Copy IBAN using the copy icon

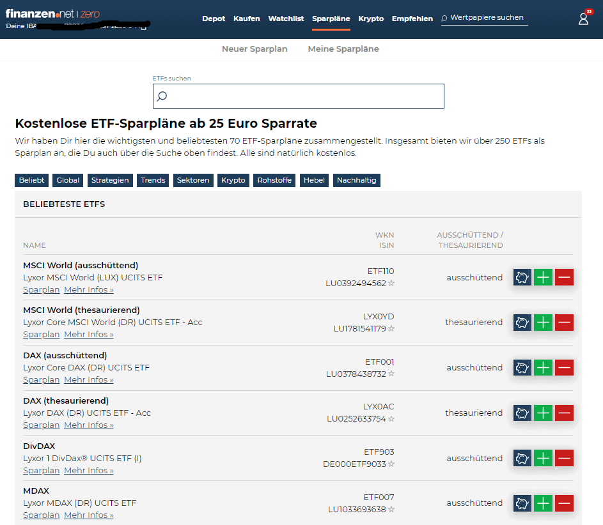point(143,27)
